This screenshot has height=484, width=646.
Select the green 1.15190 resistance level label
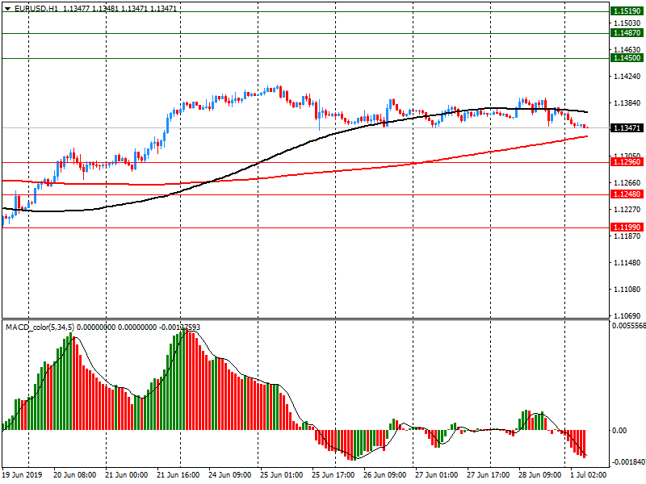coord(627,11)
